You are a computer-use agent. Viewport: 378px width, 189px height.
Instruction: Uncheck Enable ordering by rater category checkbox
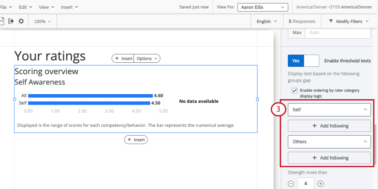(294, 91)
